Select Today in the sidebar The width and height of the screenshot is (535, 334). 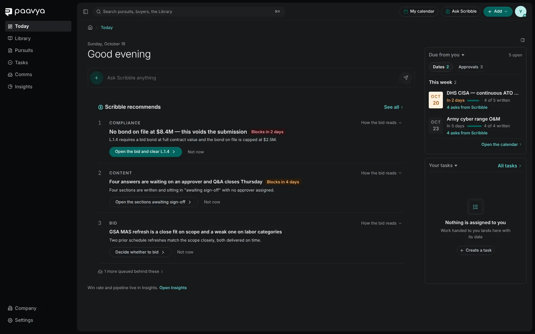[38, 26]
